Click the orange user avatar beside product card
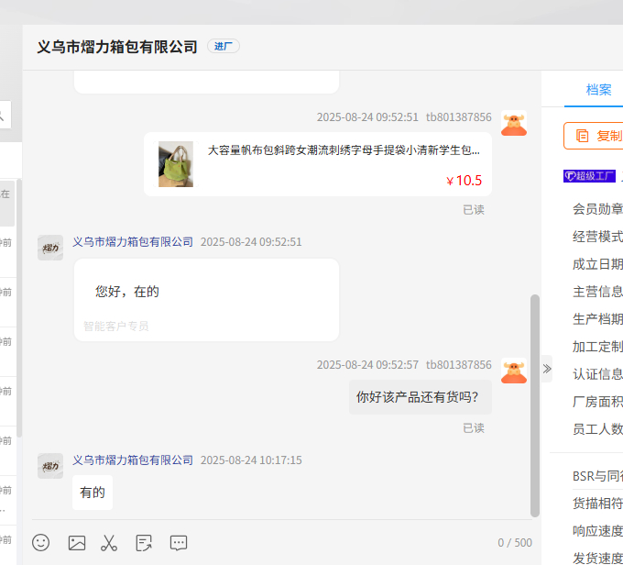Image resolution: width=623 pixels, height=565 pixels. tap(514, 124)
